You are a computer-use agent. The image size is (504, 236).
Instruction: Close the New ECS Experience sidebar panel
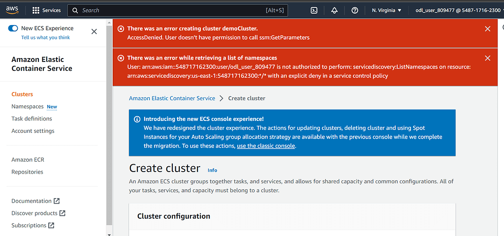(x=94, y=31)
